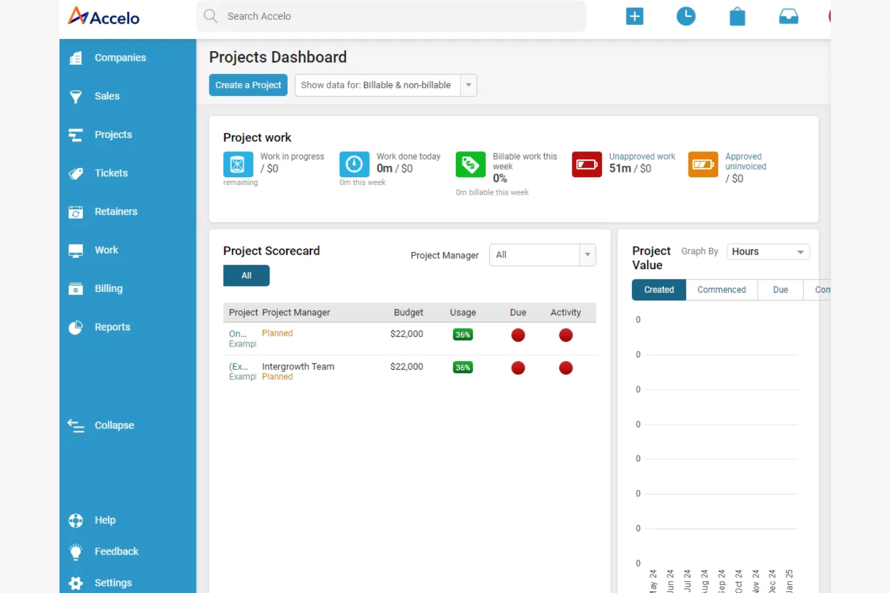Screen dimensions: 890x593
Task: Open Settings via the gear icon
Action: click(x=76, y=582)
